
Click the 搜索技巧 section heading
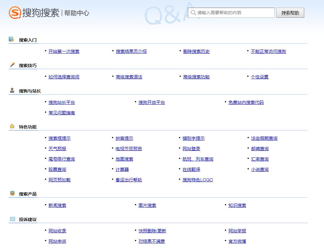coord(28,65)
